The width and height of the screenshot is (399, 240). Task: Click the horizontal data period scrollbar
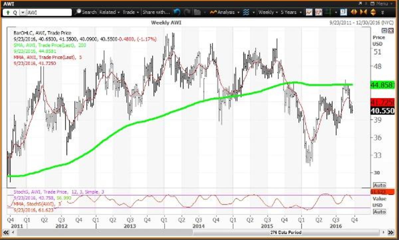(199, 233)
